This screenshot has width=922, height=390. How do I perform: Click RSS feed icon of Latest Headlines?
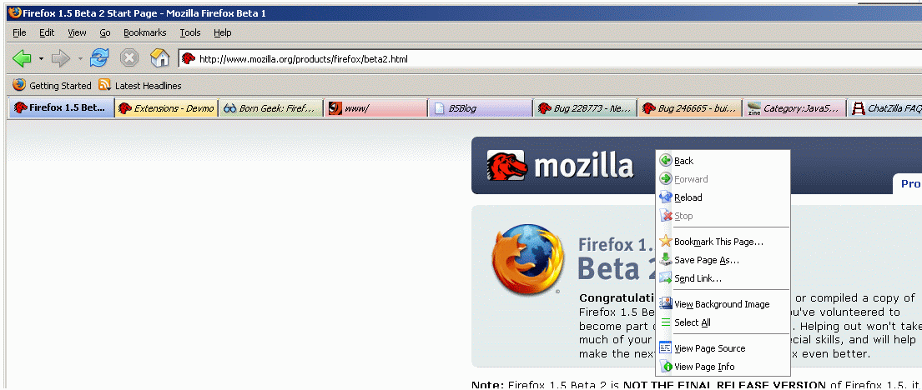[x=104, y=85]
